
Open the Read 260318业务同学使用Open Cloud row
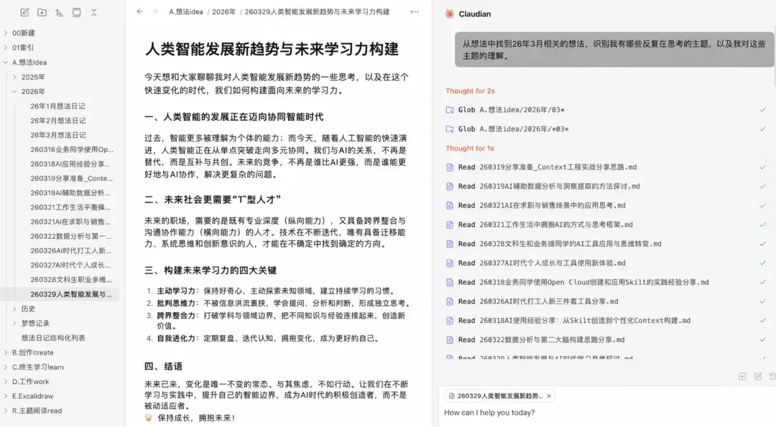(x=606, y=283)
